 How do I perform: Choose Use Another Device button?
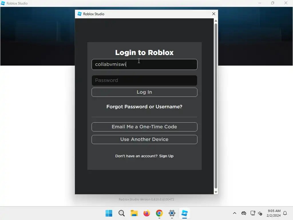pos(144,140)
